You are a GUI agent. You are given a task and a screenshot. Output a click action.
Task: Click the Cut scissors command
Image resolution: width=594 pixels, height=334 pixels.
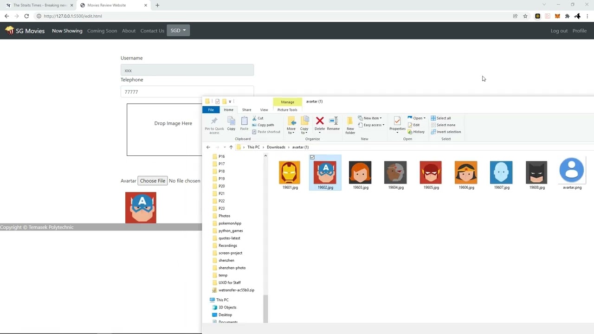click(x=258, y=118)
